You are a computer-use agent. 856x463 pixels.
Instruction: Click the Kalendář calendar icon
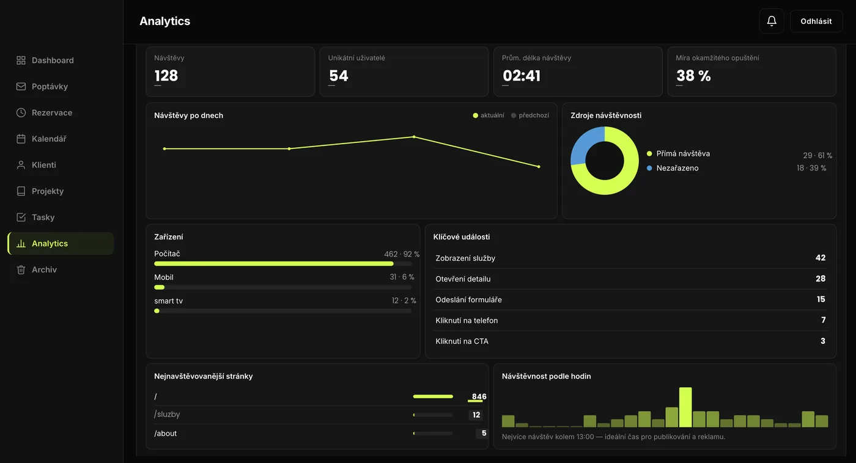(x=21, y=139)
